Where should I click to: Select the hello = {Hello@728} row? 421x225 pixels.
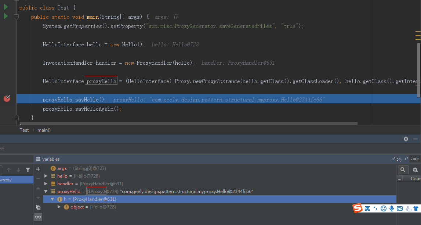(x=219, y=176)
